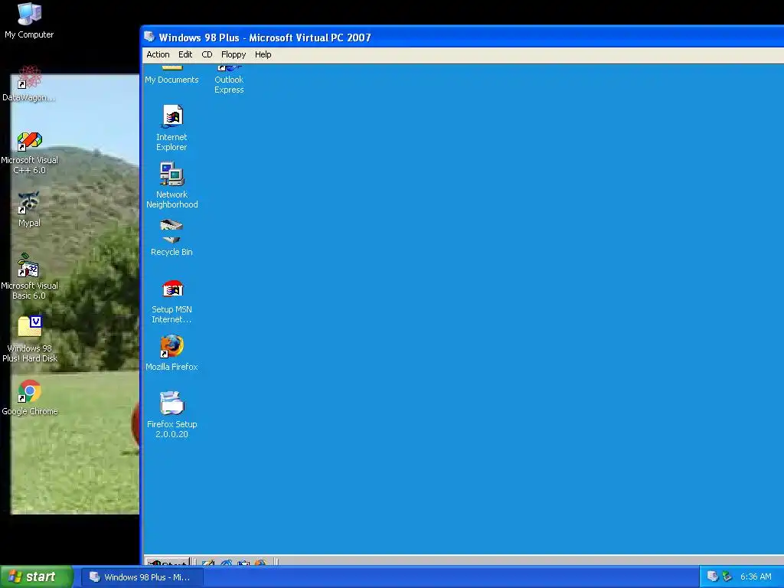The image size is (784, 588).
Task: Open the CD menu
Action: tap(207, 54)
